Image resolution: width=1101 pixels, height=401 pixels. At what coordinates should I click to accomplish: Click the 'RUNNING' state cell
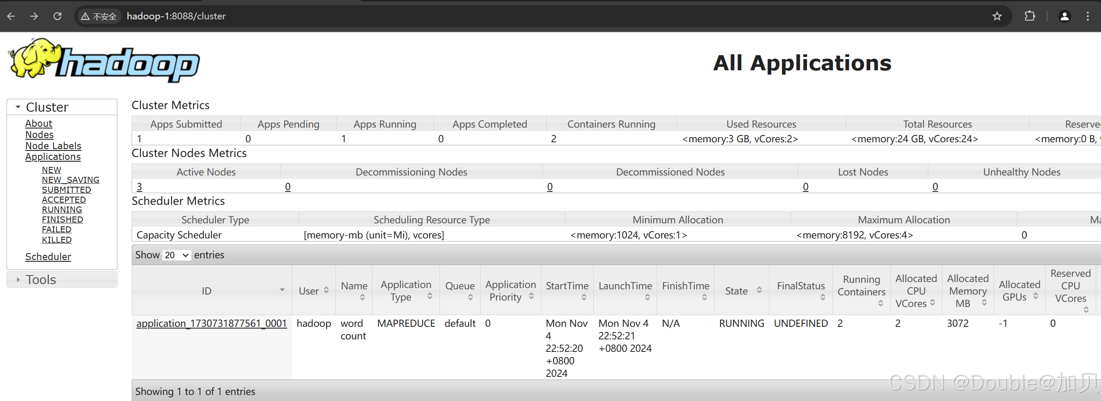coord(741,323)
